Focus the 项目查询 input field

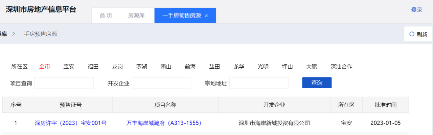coord(64,83)
